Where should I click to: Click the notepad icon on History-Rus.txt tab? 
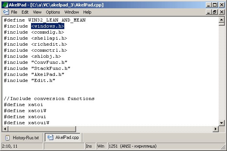tap(7, 138)
